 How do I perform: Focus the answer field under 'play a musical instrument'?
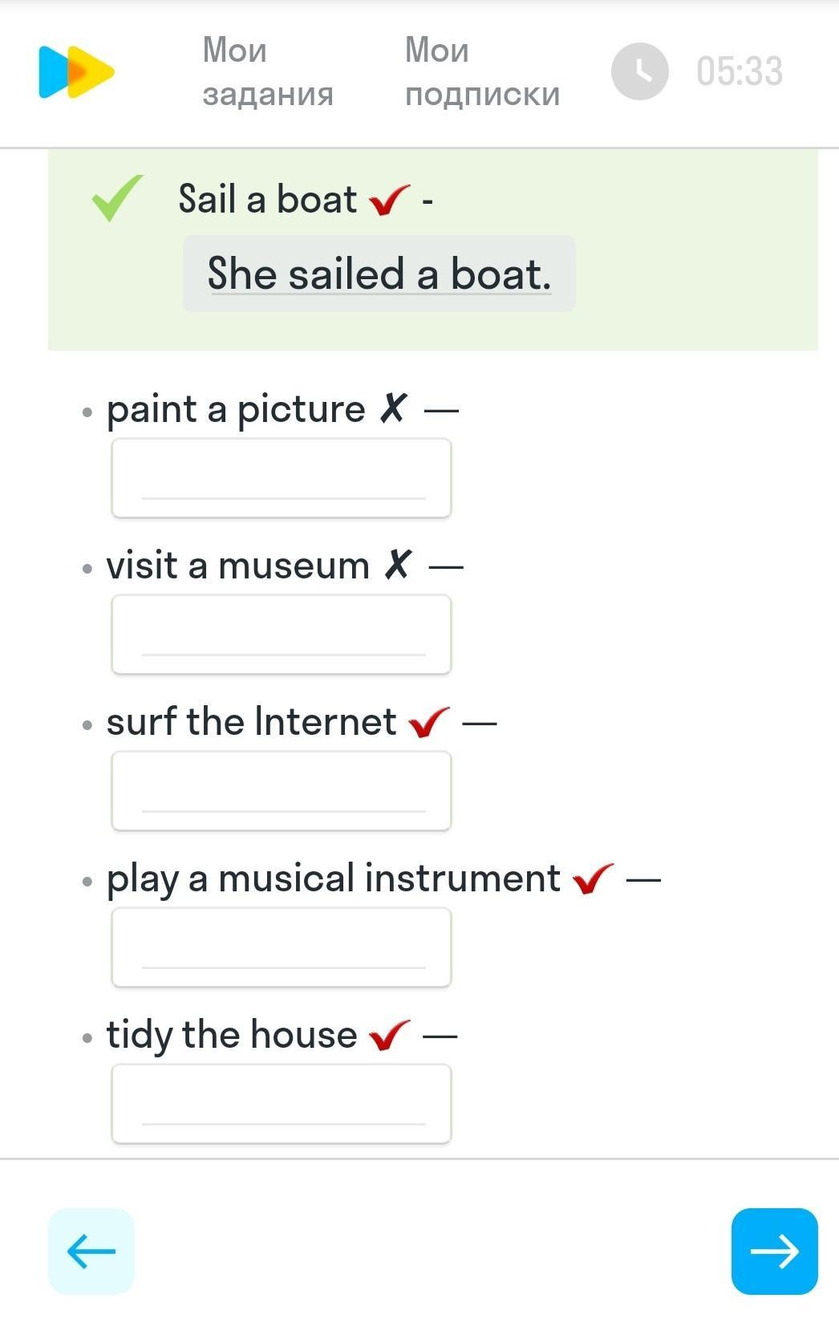(x=282, y=947)
